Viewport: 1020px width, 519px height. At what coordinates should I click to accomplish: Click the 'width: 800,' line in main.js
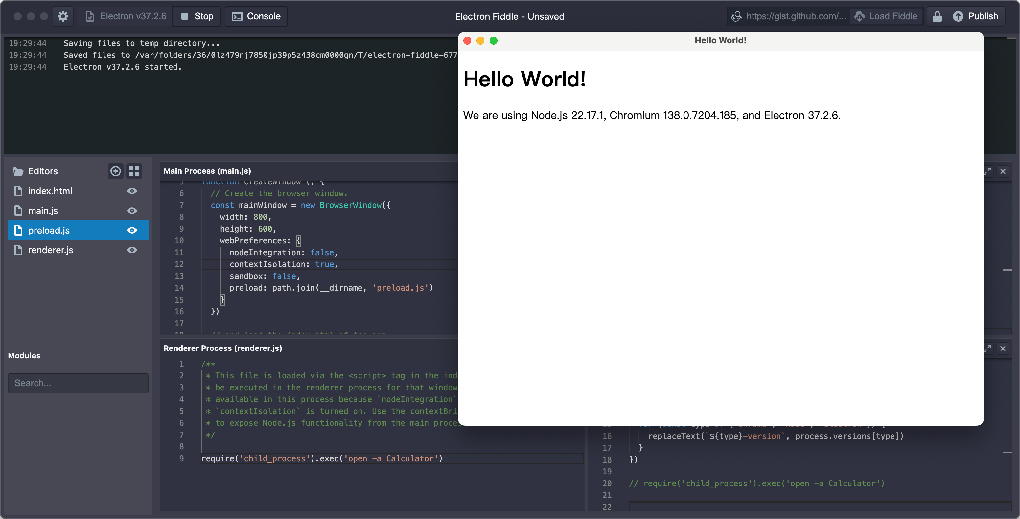pos(245,217)
